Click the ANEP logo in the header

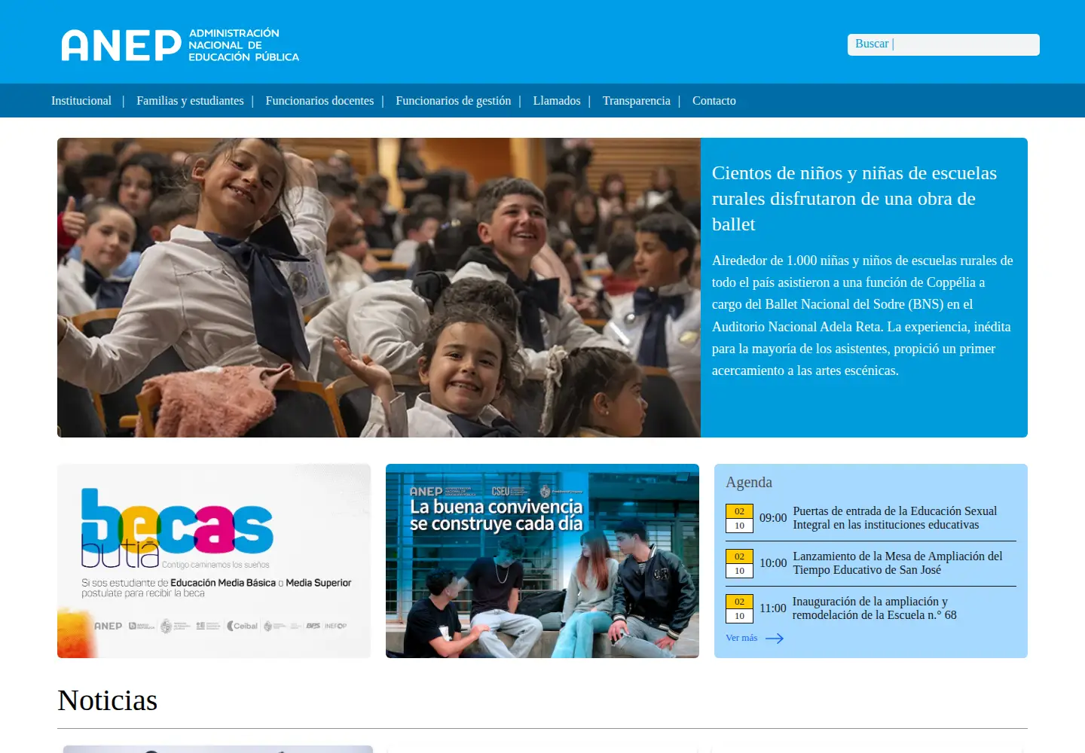click(x=180, y=45)
